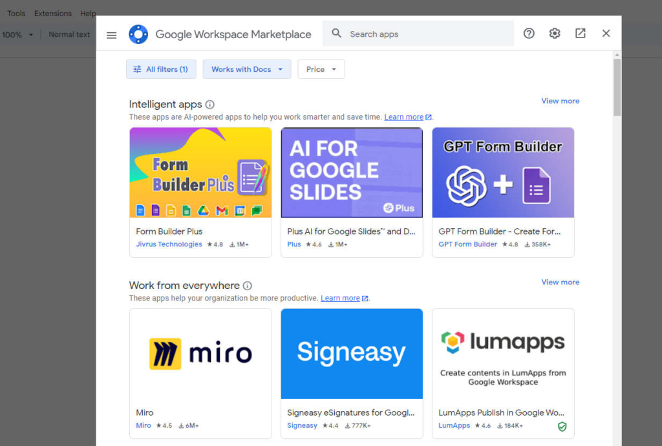The height and width of the screenshot is (446, 662).
Task: Show info for Work from everywhere section
Action: point(247,286)
